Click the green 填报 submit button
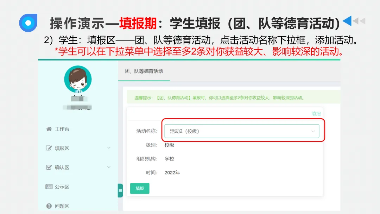380x214 pixels. [140, 189]
